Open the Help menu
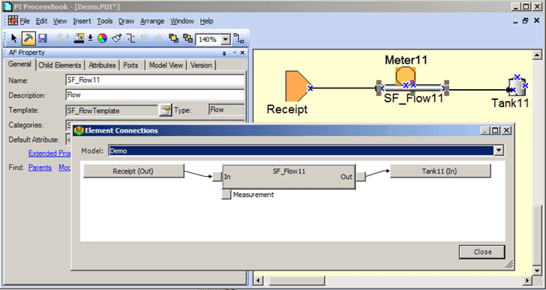 pyautogui.click(x=206, y=21)
